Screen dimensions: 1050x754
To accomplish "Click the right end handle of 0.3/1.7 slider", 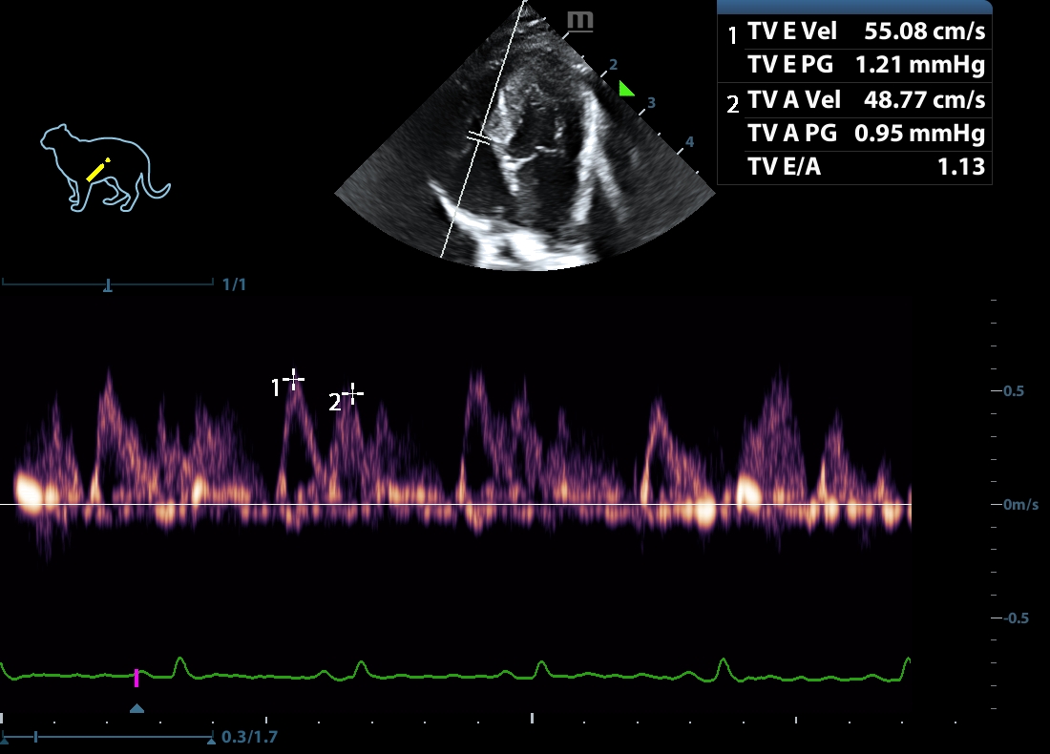I will point(210,738).
